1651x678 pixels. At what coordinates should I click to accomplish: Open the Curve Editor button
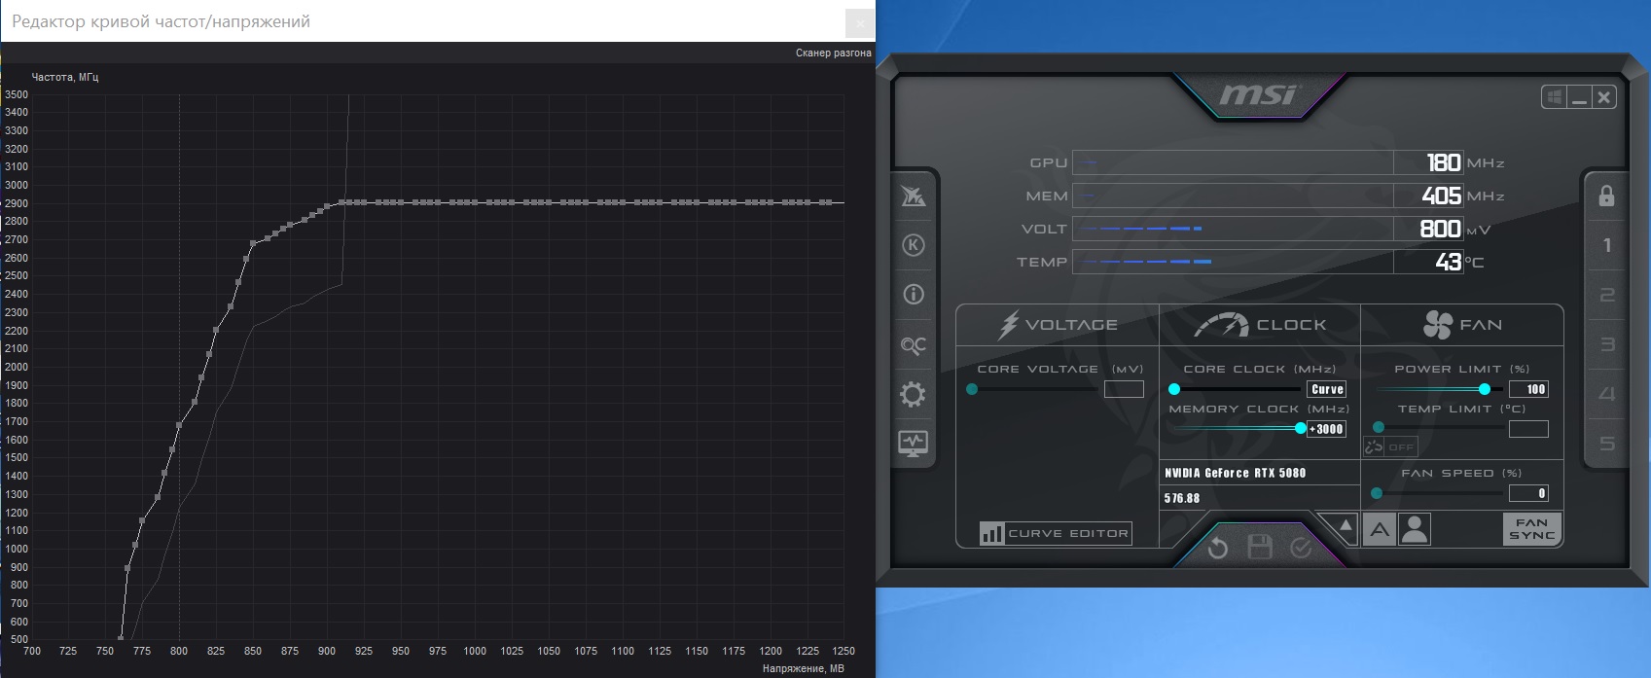click(x=1056, y=533)
